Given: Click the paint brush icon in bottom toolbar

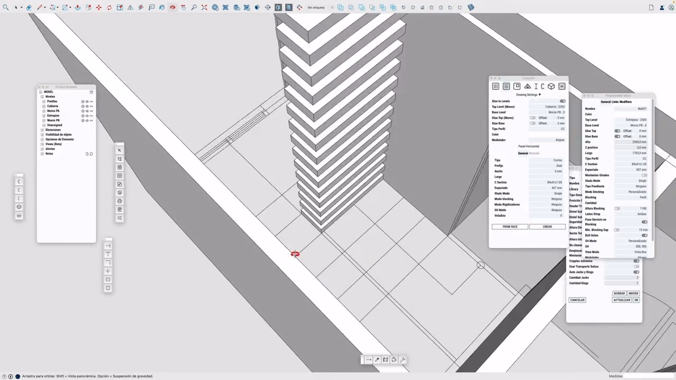Looking at the screenshot, I should [x=377, y=360].
